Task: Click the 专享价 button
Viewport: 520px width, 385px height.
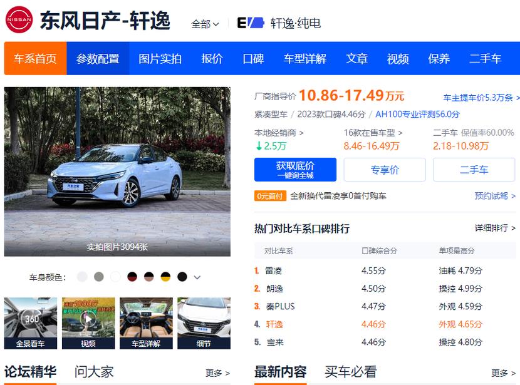Action: 385,170
